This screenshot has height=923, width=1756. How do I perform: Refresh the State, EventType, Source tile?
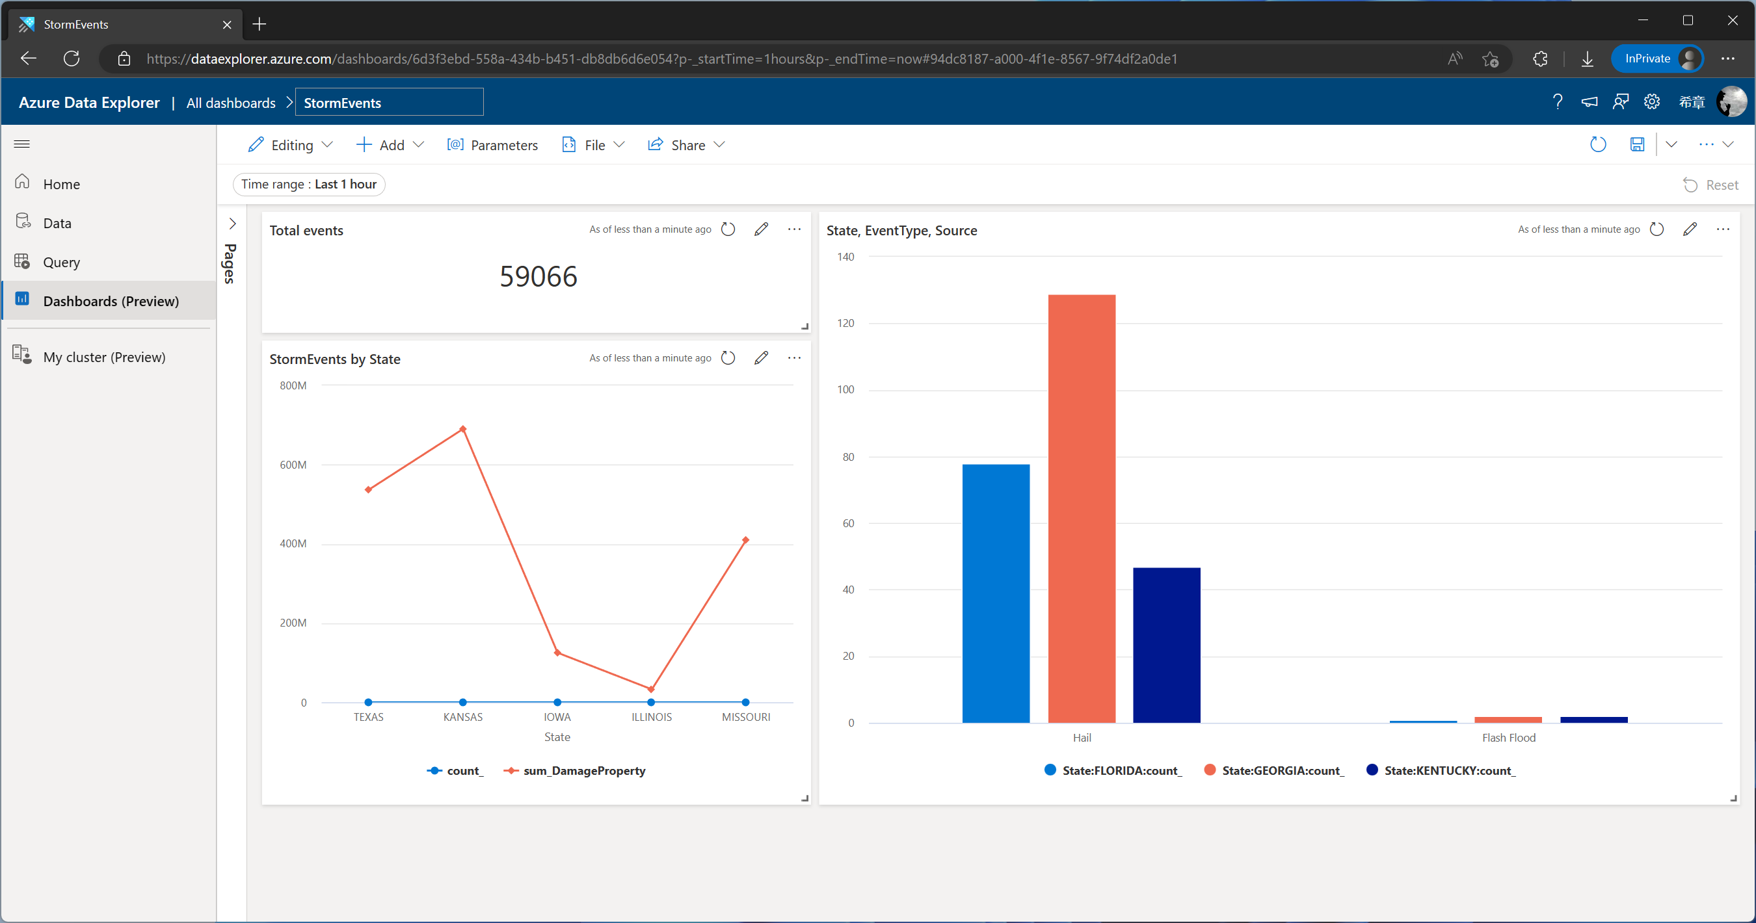coord(1656,229)
